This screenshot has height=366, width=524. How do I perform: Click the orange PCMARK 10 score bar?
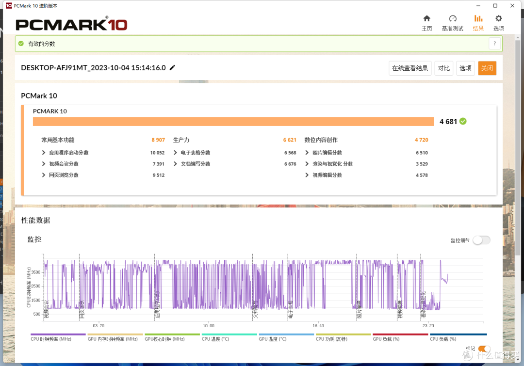click(x=233, y=121)
